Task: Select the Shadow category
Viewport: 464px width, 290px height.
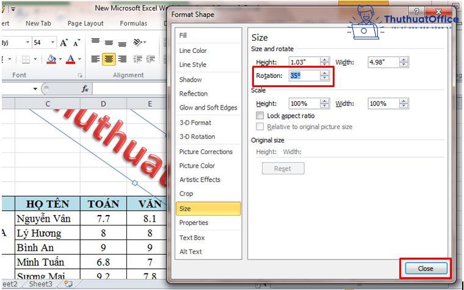Action: [208, 79]
